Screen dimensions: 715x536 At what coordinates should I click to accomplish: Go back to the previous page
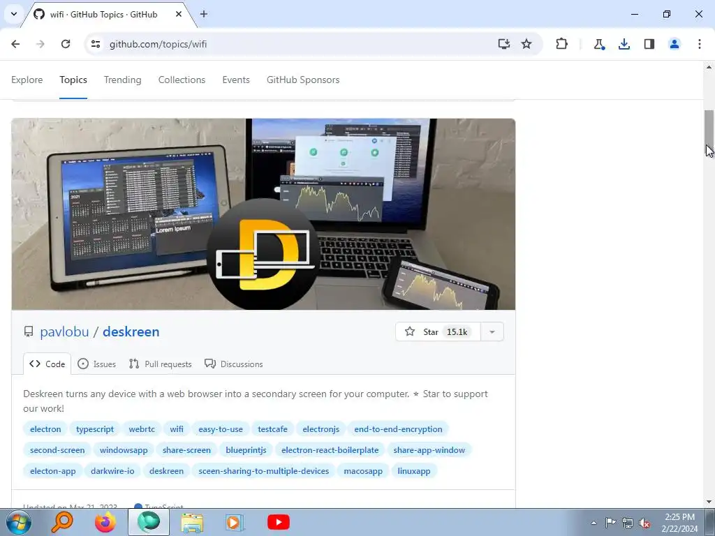[15, 44]
